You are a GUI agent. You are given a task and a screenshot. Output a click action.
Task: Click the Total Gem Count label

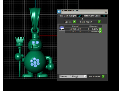[x=92, y=16]
